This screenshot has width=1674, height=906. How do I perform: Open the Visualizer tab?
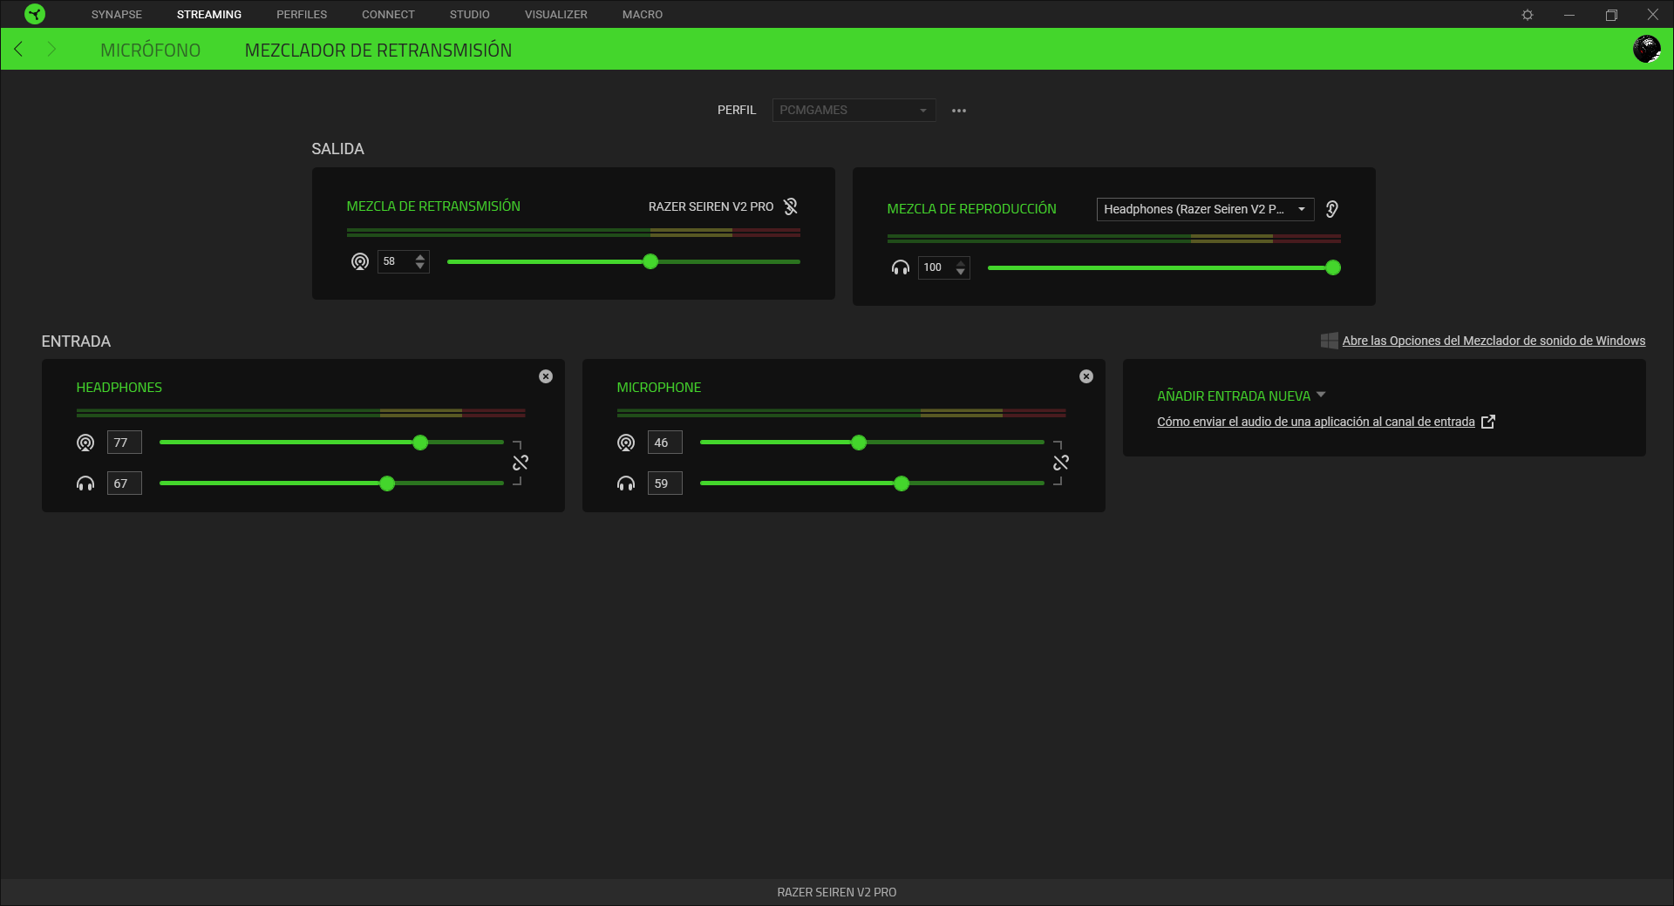click(556, 15)
